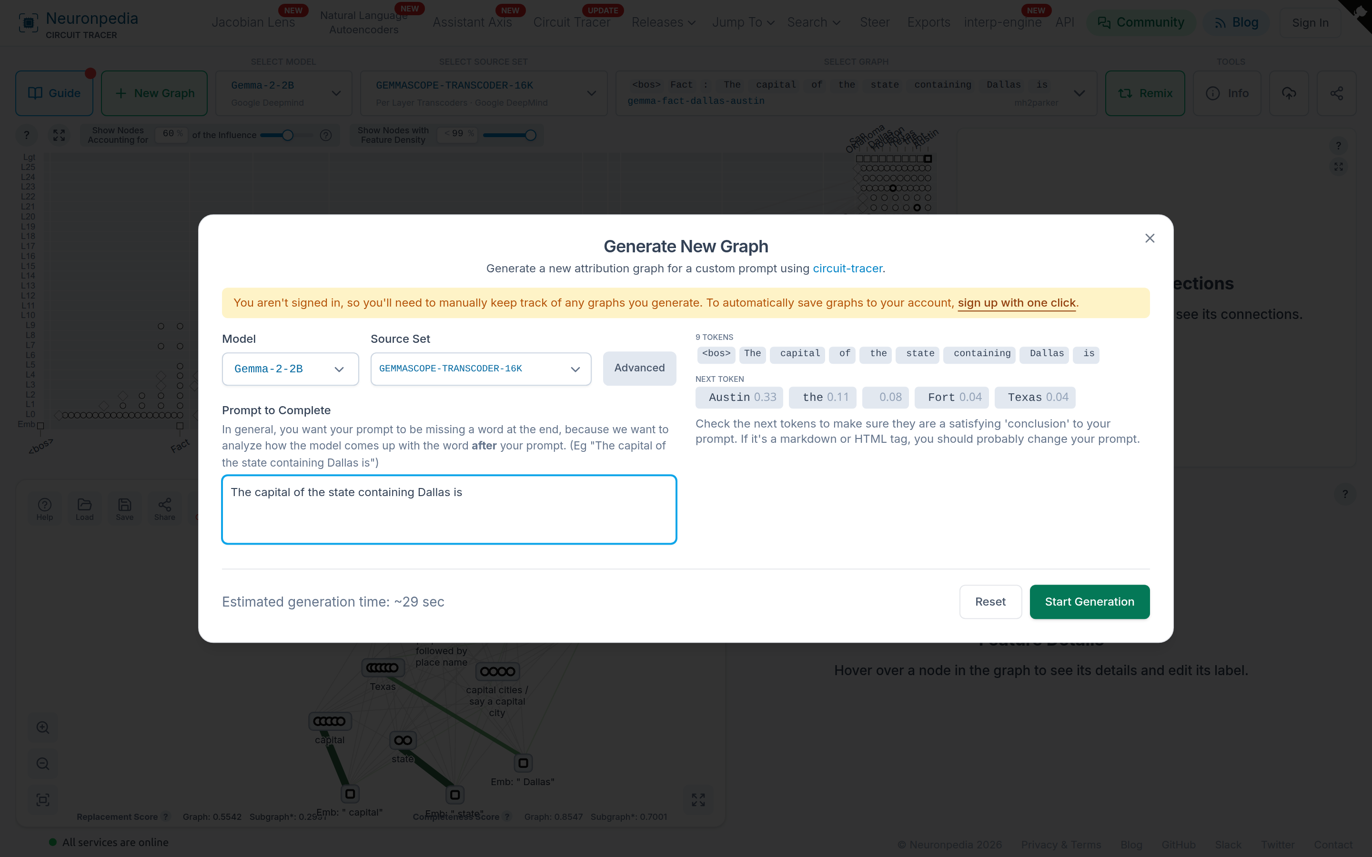Click into the Prompt to Complete text box
1372x857 pixels.
[x=449, y=509]
